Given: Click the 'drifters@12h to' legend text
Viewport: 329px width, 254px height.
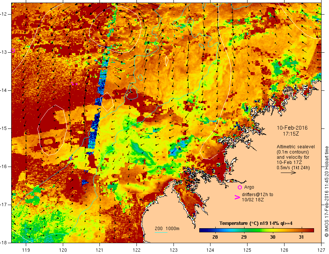Looking at the screenshot, I should [258, 195].
